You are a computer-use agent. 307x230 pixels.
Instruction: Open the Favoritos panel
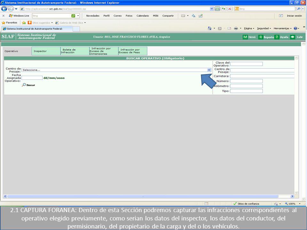pyautogui.click(x=9, y=23)
